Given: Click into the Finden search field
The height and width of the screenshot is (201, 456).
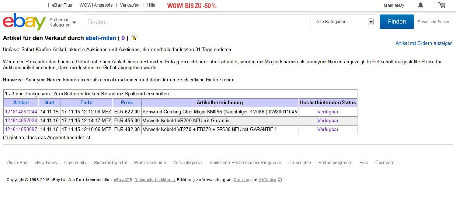Looking at the screenshot, I should pyautogui.click(x=197, y=22).
